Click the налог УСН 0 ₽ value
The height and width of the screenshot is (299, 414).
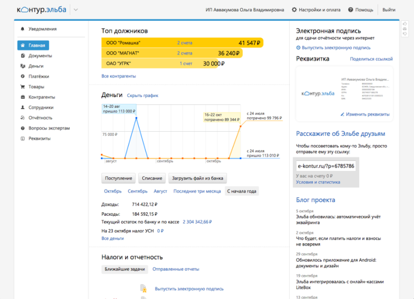point(160,231)
